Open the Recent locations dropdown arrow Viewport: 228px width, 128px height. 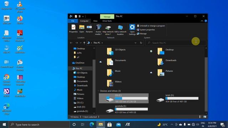(81, 43)
